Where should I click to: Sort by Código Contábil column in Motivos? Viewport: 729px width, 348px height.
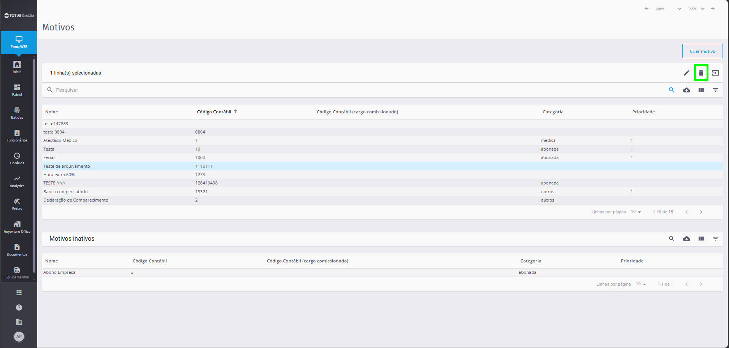[214, 112]
